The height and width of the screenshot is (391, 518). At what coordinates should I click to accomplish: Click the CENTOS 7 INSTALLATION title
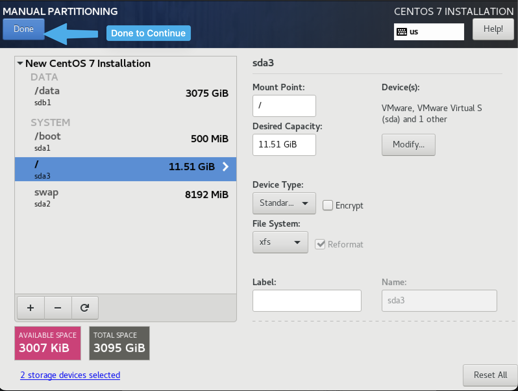click(454, 11)
